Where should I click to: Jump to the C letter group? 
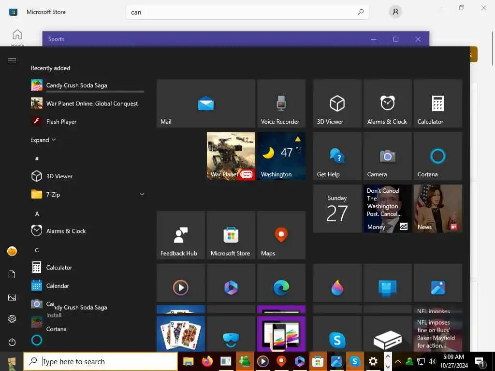click(37, 250)
